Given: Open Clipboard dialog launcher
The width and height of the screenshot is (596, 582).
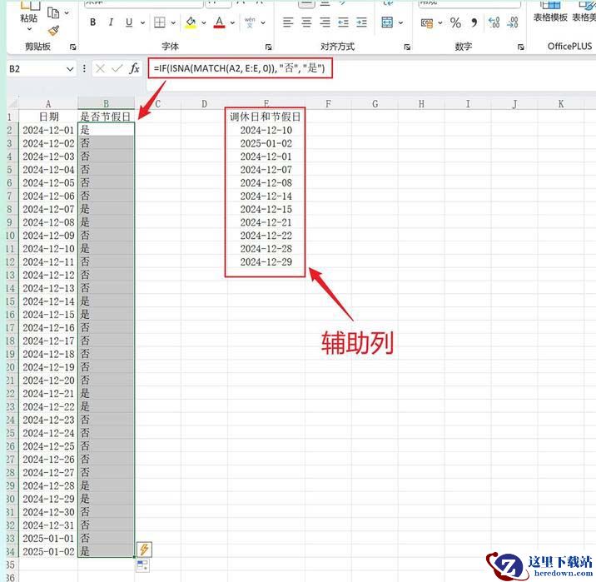Looking at the screenshot, I should pyautogui.click(x=73, y=47).
